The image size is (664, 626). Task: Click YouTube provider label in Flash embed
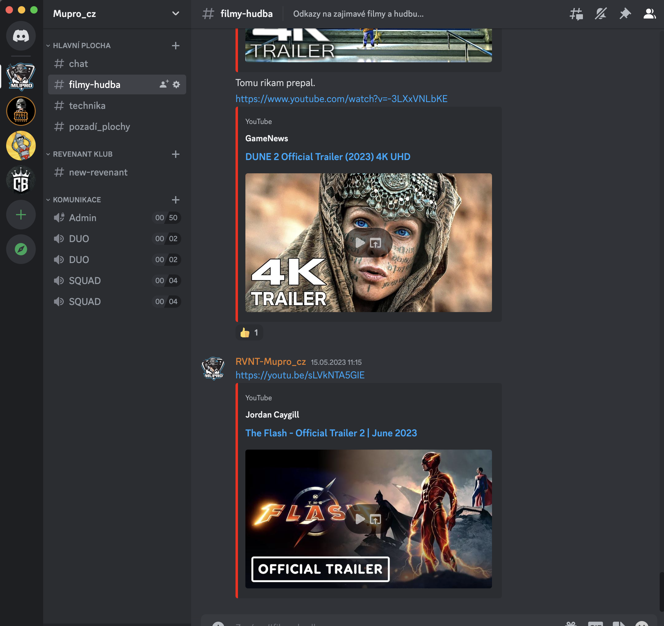(x=259, y=398)
